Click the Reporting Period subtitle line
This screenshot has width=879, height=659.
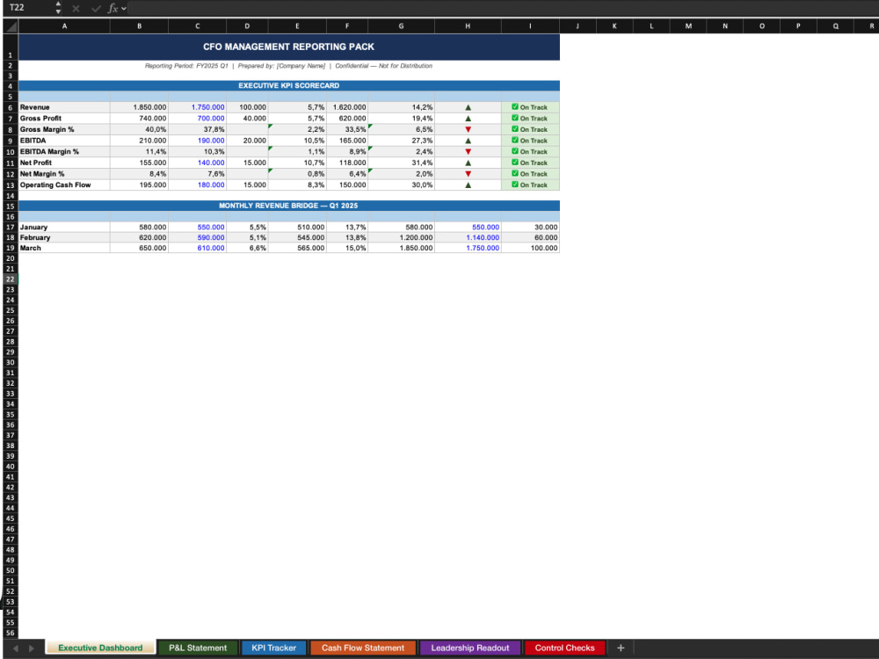tap(288, 66)
